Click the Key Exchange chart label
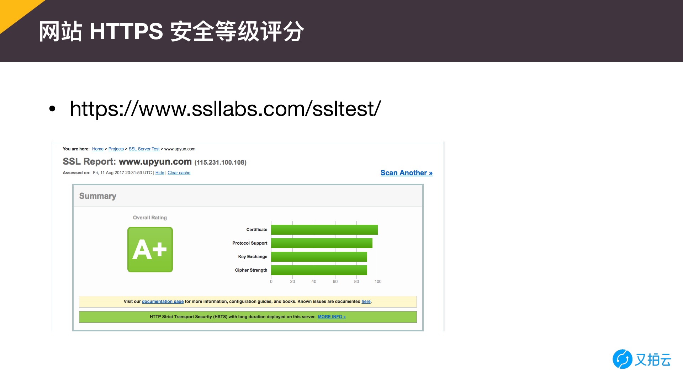The width and height of the screenshot is (683, 384). (253, 257)
